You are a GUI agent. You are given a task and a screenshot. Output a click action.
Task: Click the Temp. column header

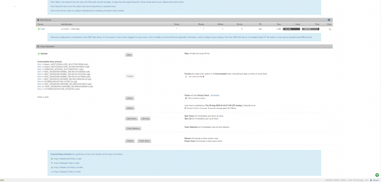pyautogui.click(x=177, y=24)
